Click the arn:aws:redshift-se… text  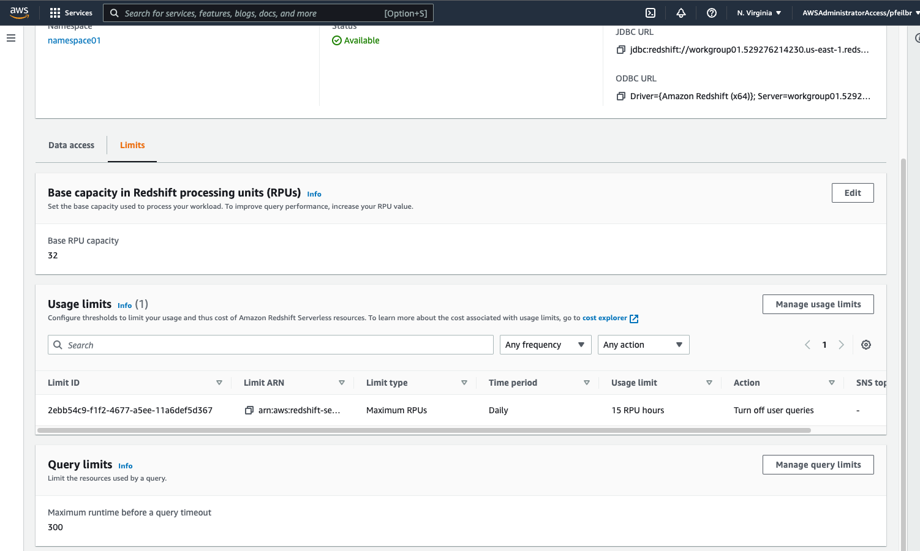coord(299,410)
